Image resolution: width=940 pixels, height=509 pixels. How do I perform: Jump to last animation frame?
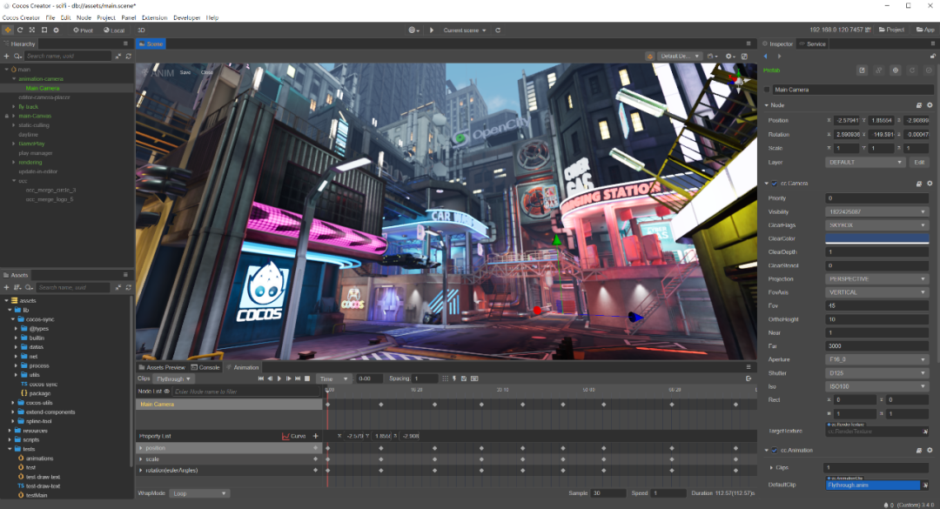pyautogui.click(x=298, y=378)
